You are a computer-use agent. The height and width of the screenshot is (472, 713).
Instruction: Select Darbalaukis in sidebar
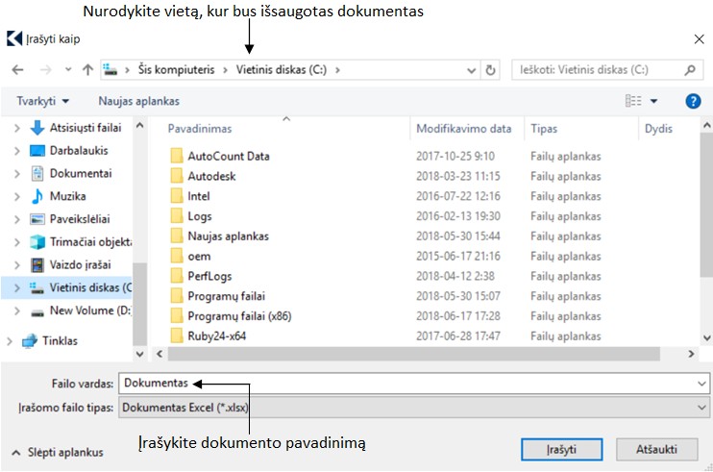tap(79, 151)
